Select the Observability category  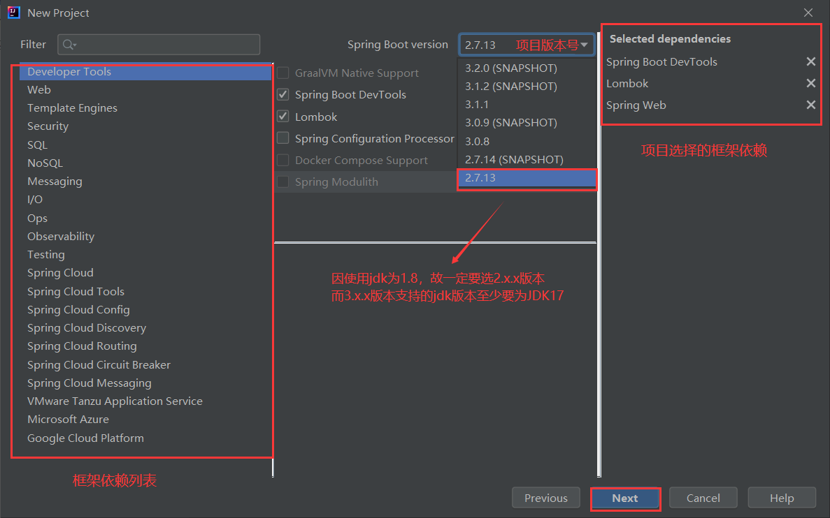point(145,236)
